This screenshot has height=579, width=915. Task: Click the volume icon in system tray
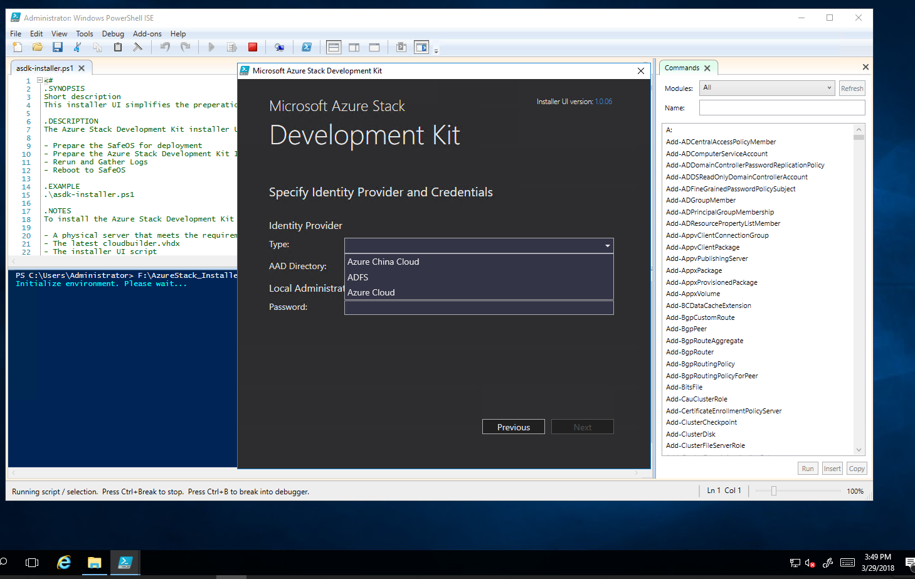pos(810,563)
